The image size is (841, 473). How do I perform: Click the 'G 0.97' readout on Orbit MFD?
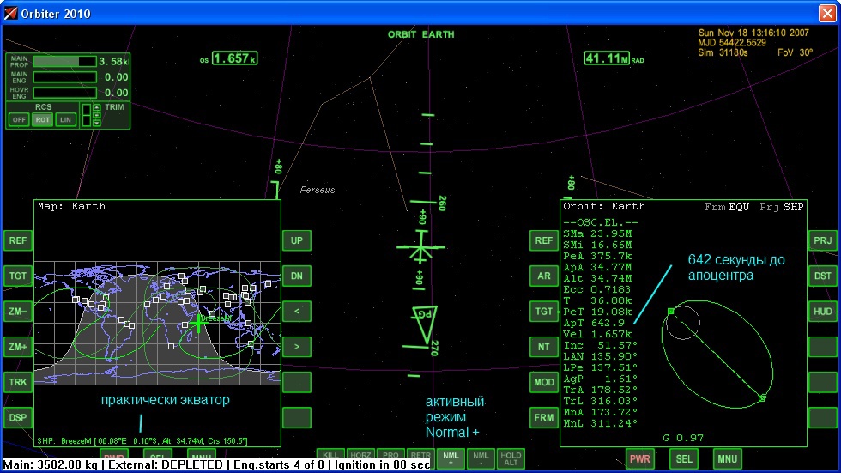click(683, 438)
